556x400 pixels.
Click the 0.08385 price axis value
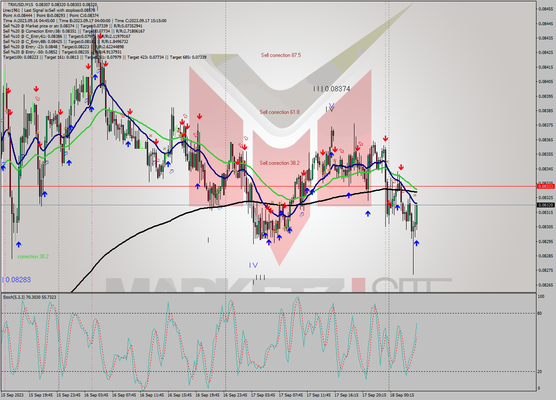coord(546,110)
